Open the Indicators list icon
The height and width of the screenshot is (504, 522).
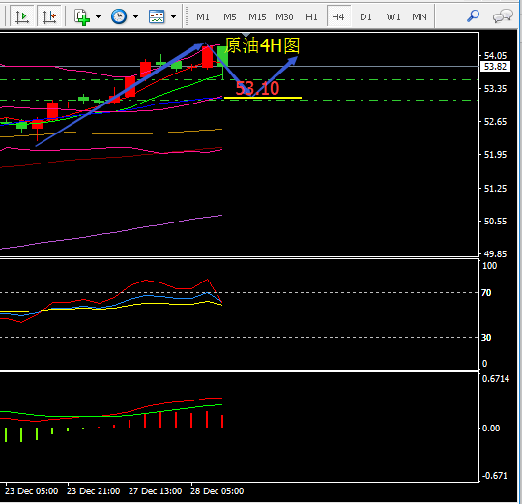(x=82, y=16)
